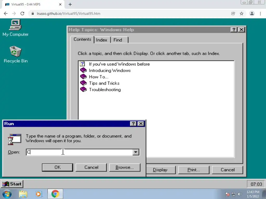Launch Windows Media Player from taskbar

tap(38, 194)
